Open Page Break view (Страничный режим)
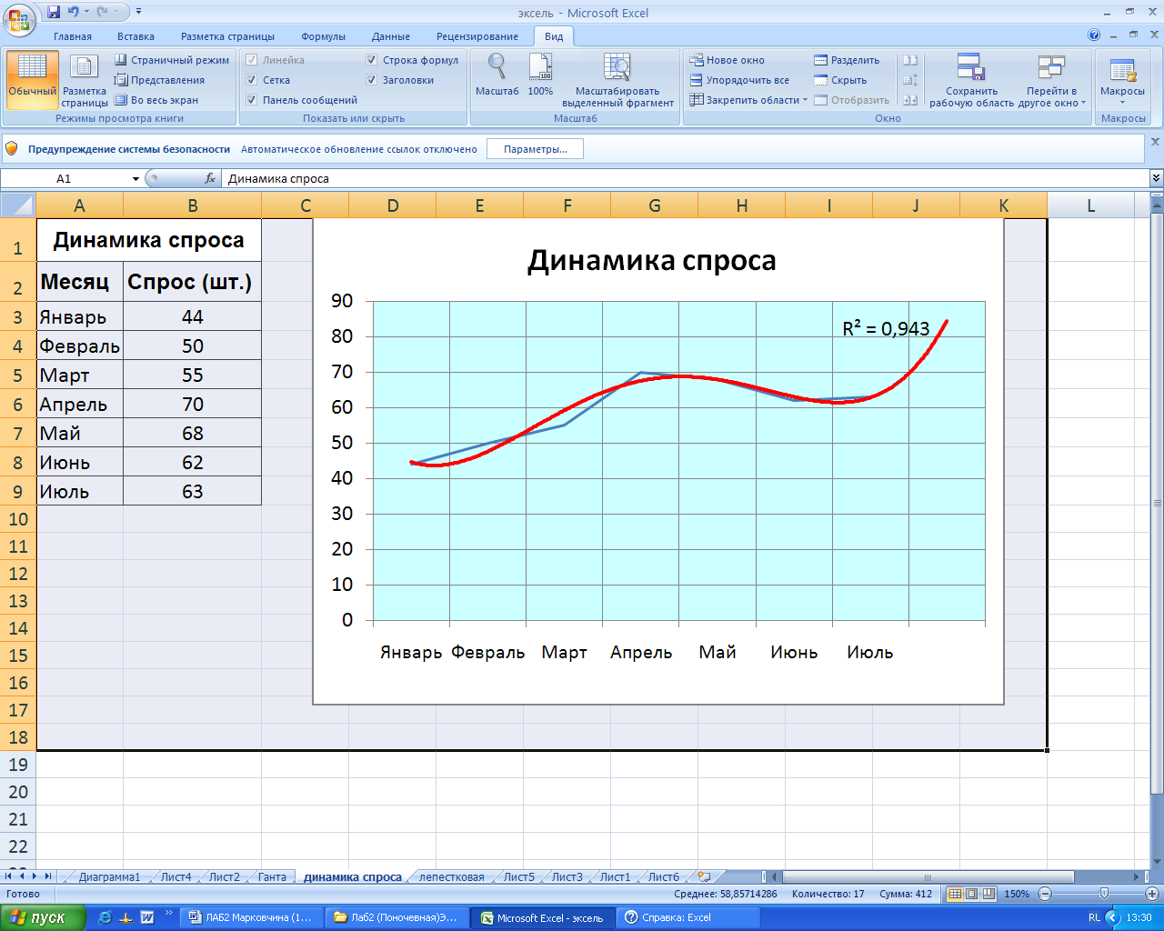 172,60
